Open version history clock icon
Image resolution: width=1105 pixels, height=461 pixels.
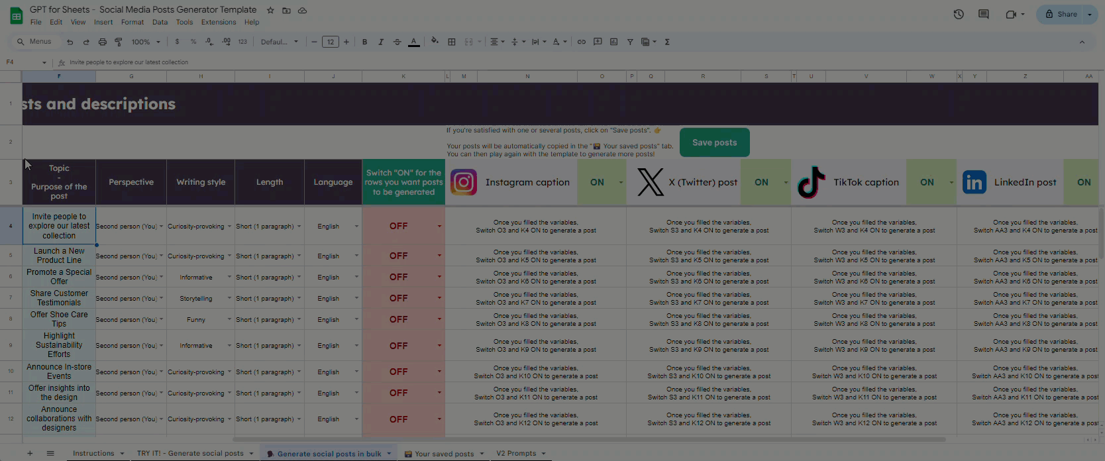click(959, 14)
